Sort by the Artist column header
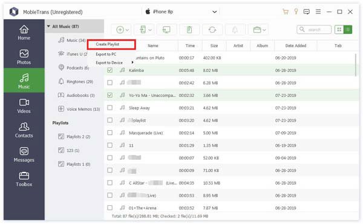 pos(238,45)
